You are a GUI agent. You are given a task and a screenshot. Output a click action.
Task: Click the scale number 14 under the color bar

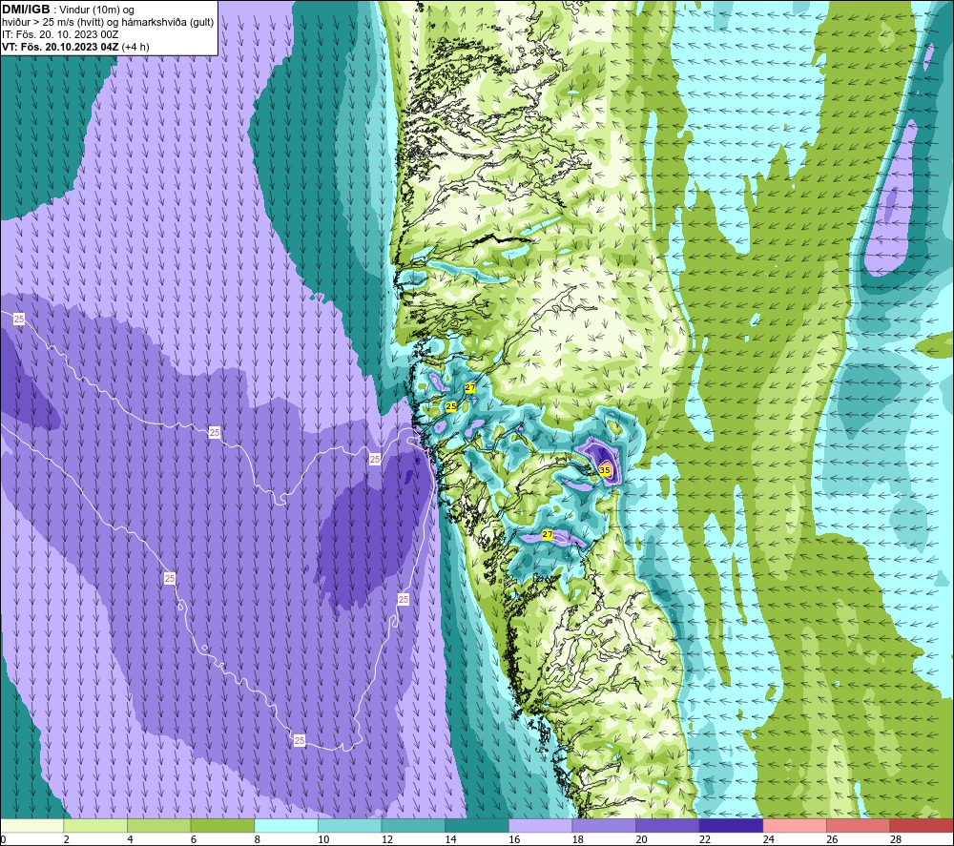[x=450, y=839]
